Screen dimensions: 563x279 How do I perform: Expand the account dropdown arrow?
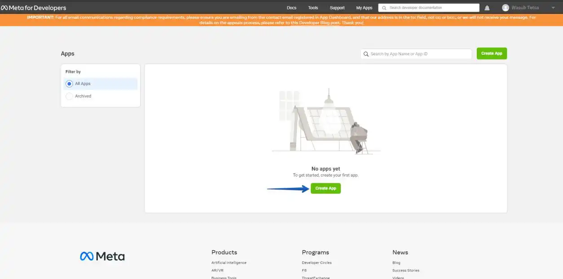pos(553,8)
